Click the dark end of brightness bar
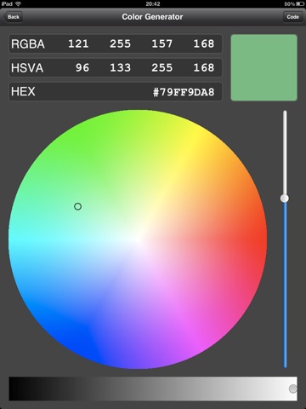This screenshot has width=306, height=409. (x=17, y=389)
